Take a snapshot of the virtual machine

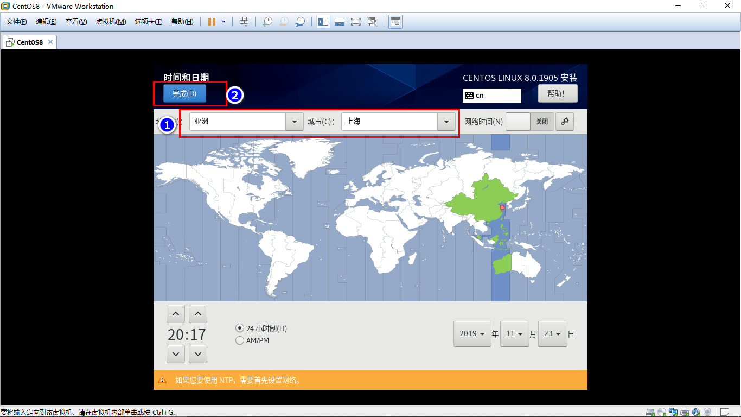(x=267, y=22)
